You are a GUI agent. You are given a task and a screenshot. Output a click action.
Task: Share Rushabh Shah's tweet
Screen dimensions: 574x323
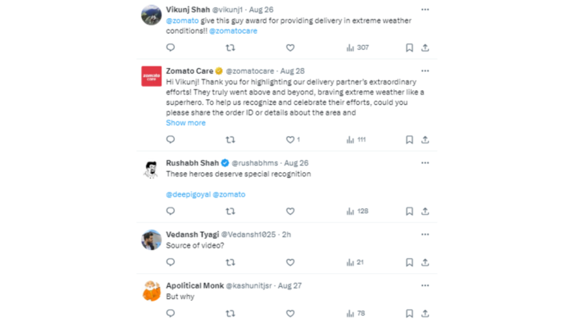(425, 211)
